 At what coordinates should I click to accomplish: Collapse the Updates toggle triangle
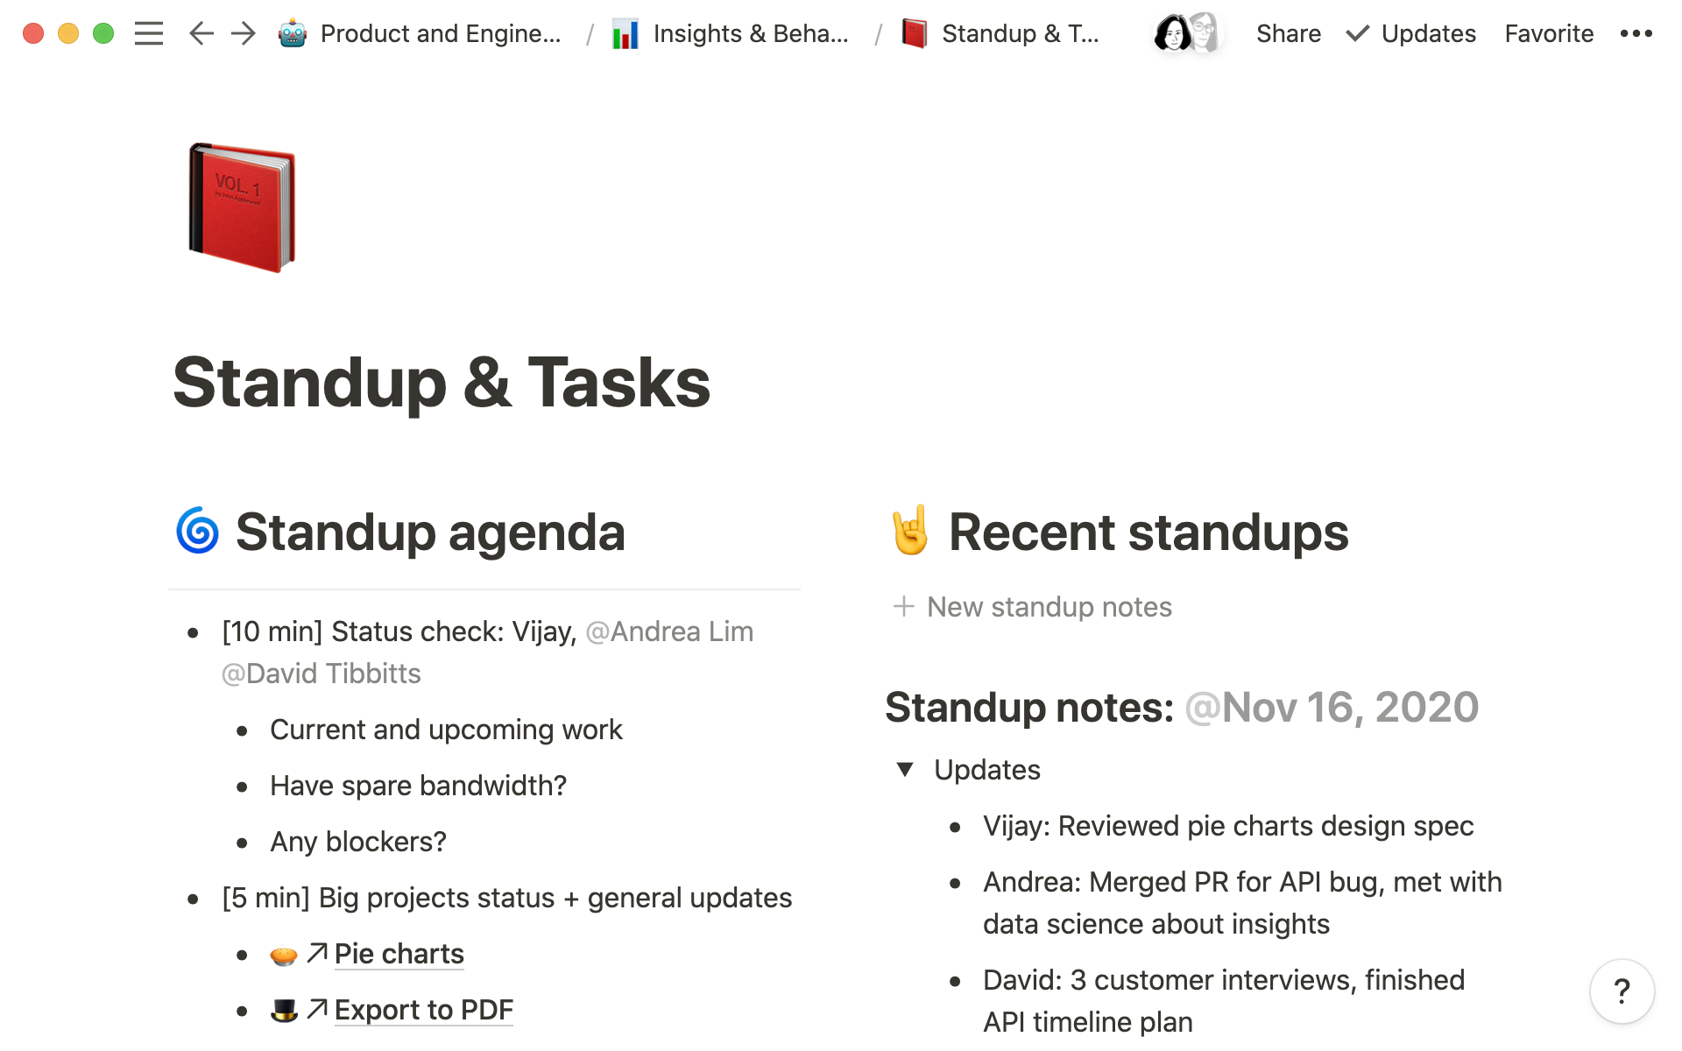coord(905,770)
